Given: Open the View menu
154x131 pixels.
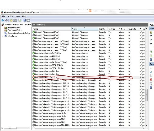Looking at the screenshot, I should (18, 16).
